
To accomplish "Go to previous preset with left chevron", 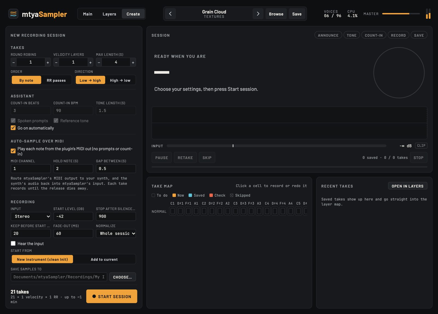I will point(170,14).
